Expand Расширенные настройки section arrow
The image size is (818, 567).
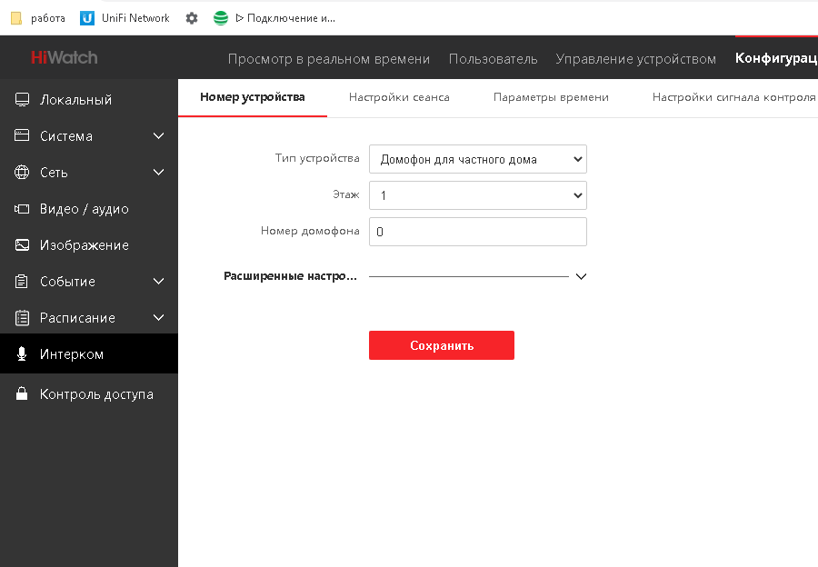[581, 276]
